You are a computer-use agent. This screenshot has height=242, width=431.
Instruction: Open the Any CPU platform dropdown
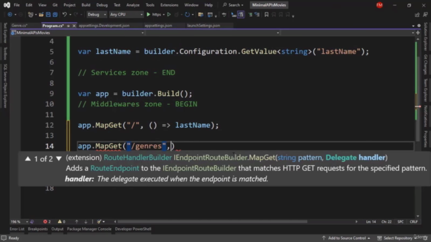click(x=126, y=14)
